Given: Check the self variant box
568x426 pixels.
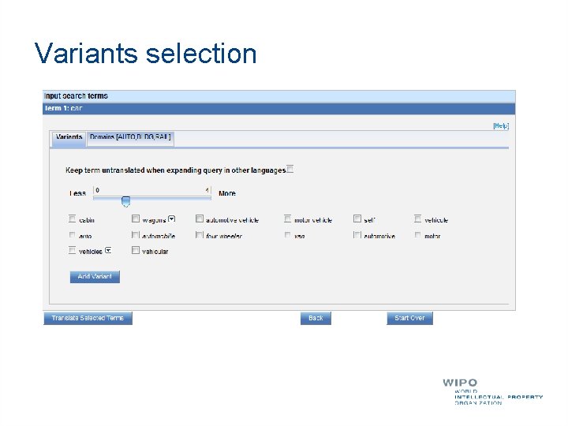Looking at the screenshot, I should pos(357,219).
